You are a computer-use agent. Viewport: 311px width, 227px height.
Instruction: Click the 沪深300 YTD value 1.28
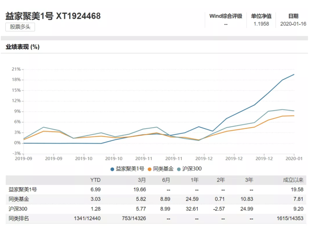(x=96, y=209)
